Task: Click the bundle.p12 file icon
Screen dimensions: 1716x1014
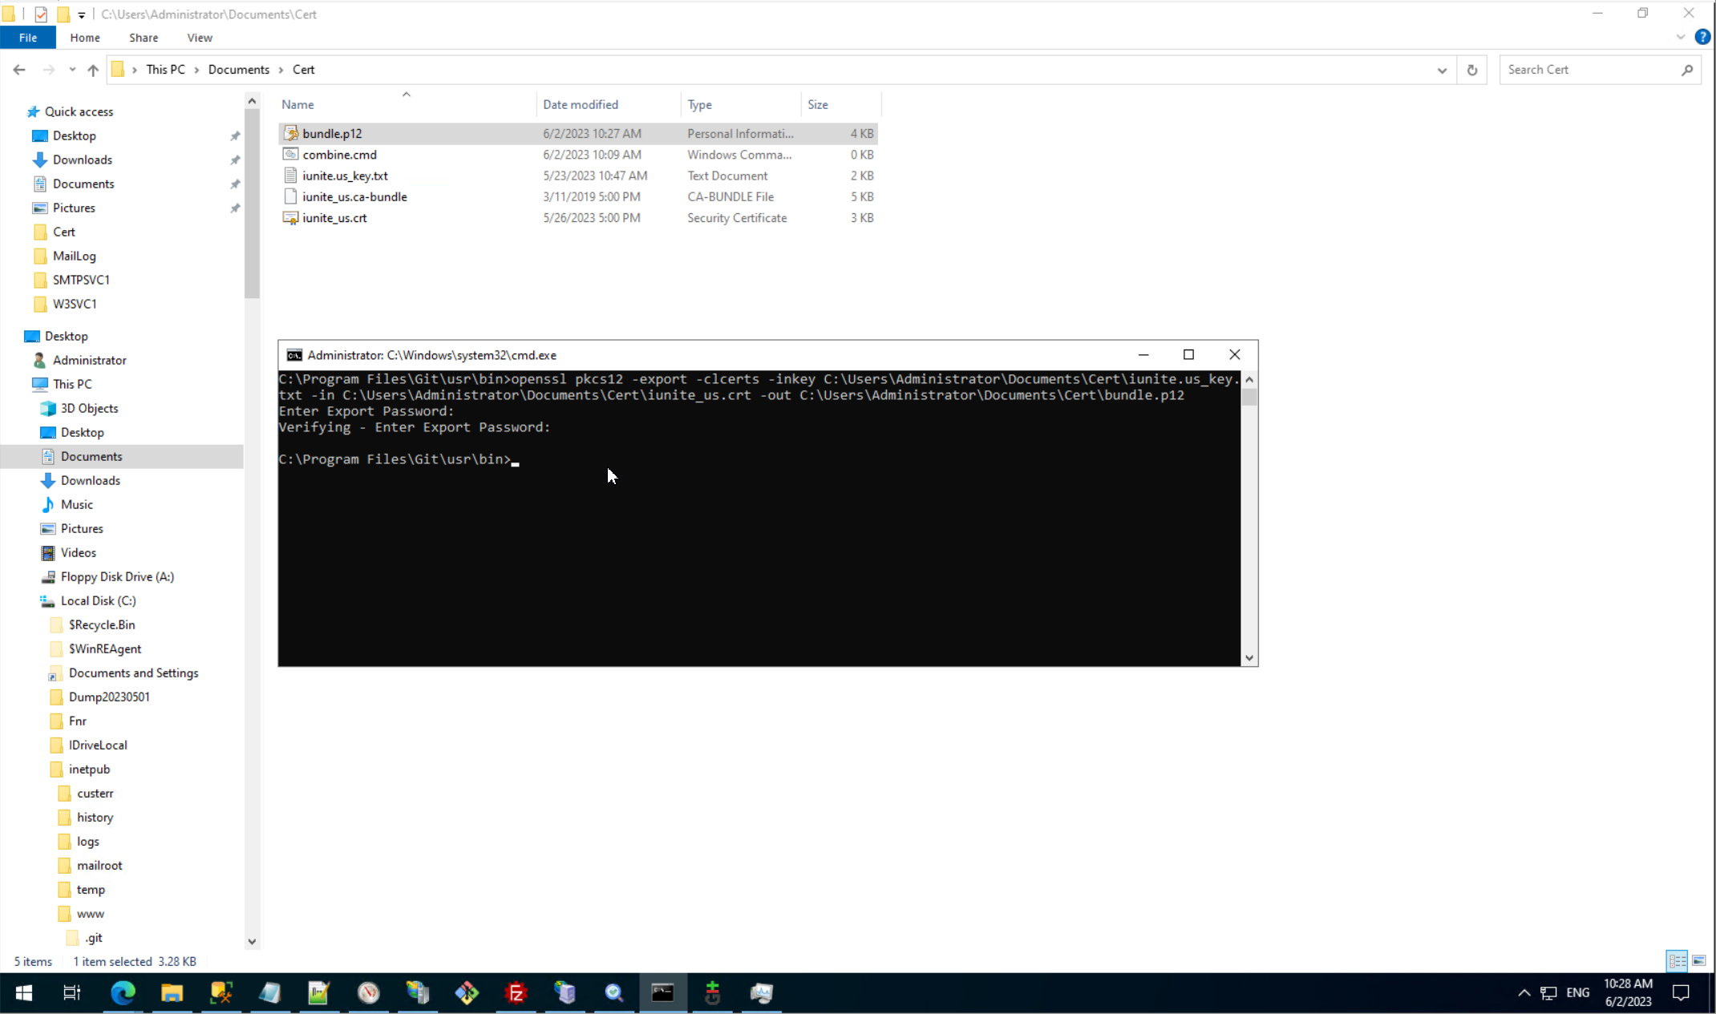Action: point(290,133)
